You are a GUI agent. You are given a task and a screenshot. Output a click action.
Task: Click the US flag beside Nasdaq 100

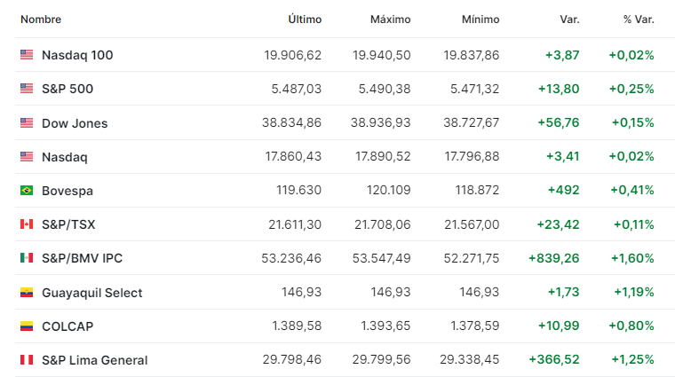click(x=27, y=55)
